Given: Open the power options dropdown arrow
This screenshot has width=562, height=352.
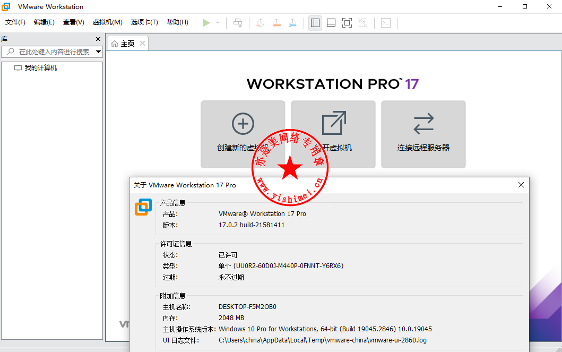Looking at the screenshot, I should 218,23.
